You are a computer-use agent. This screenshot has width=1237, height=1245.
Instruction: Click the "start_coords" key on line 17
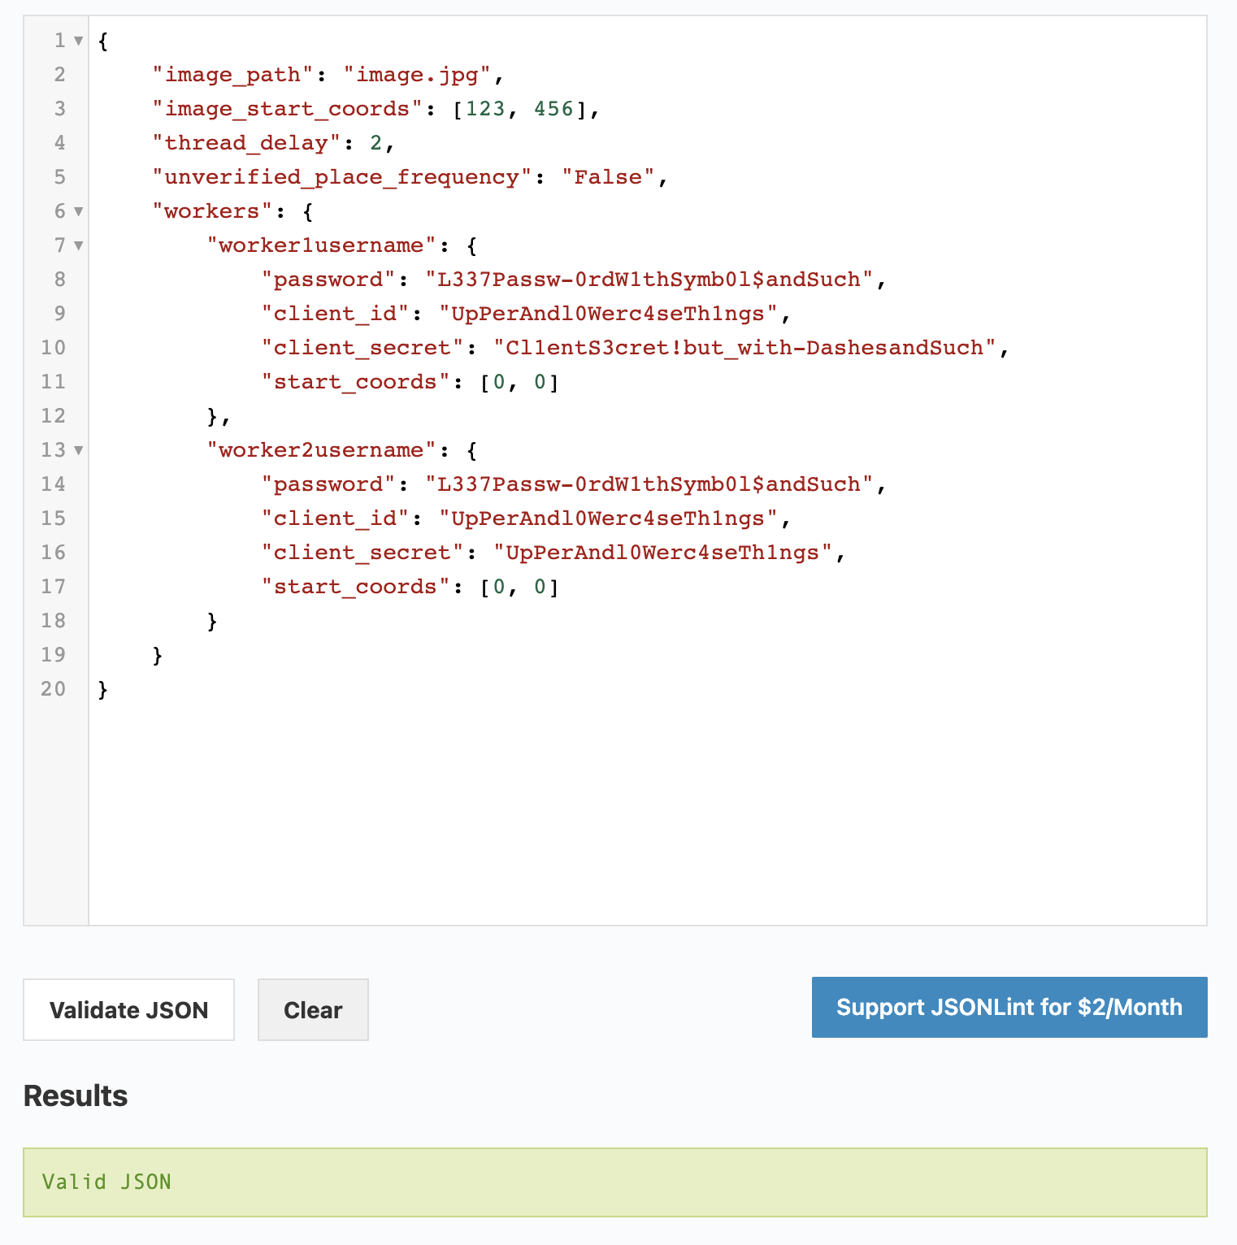pyautogui.click(x=355, y=587)
